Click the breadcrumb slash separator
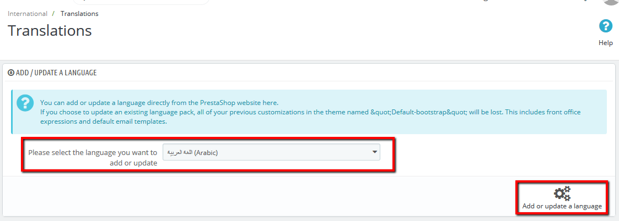 tap(53, 13)
